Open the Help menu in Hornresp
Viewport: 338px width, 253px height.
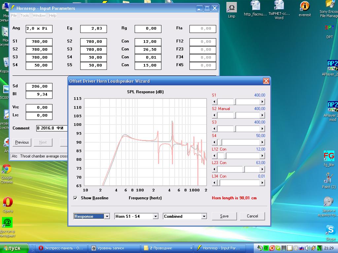(52, 15)
